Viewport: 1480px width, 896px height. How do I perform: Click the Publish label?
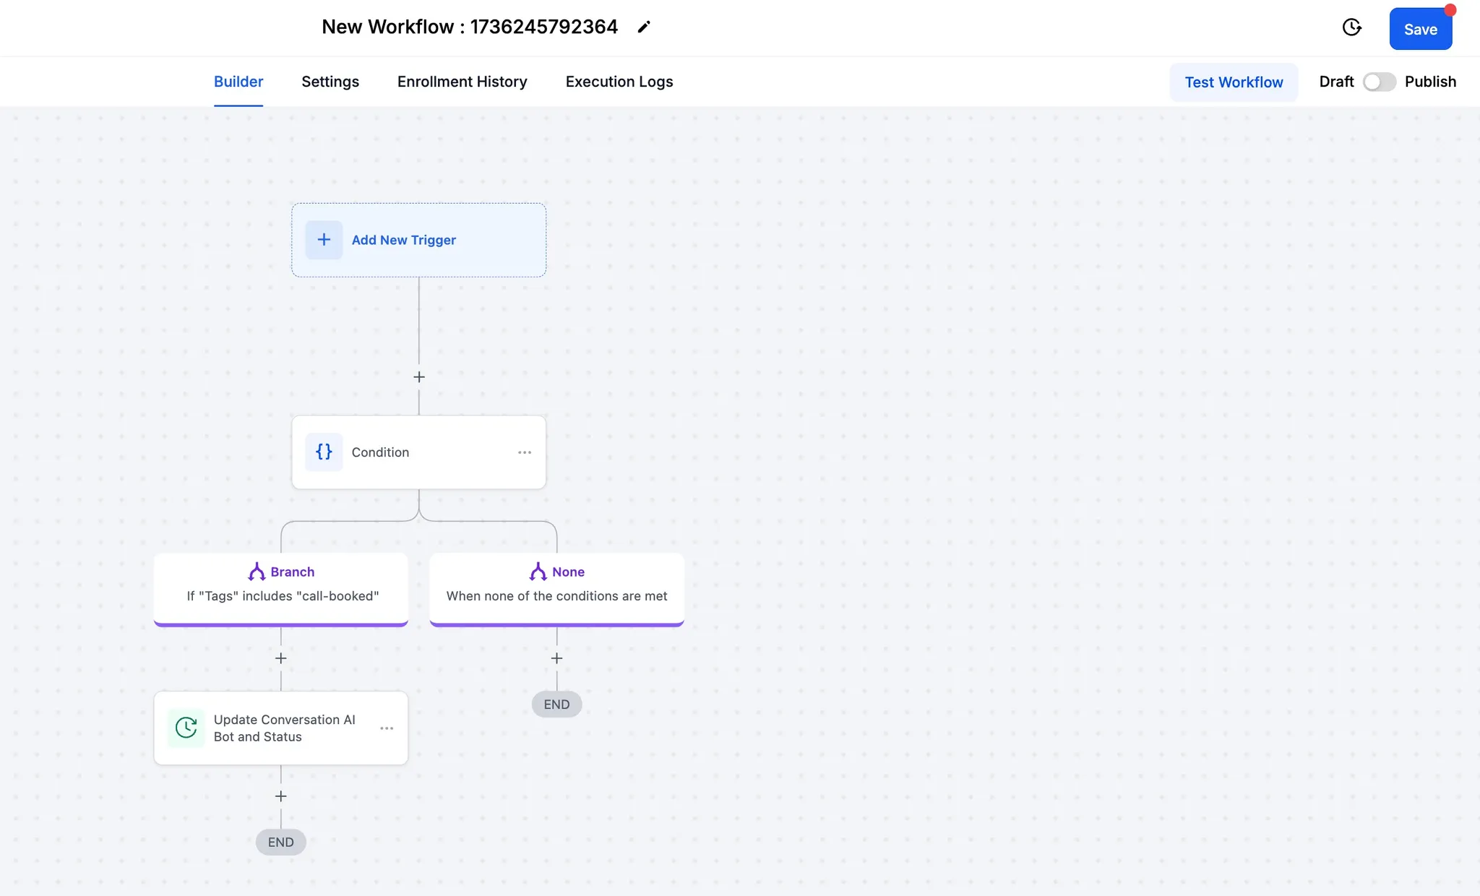click(1430, 82)
